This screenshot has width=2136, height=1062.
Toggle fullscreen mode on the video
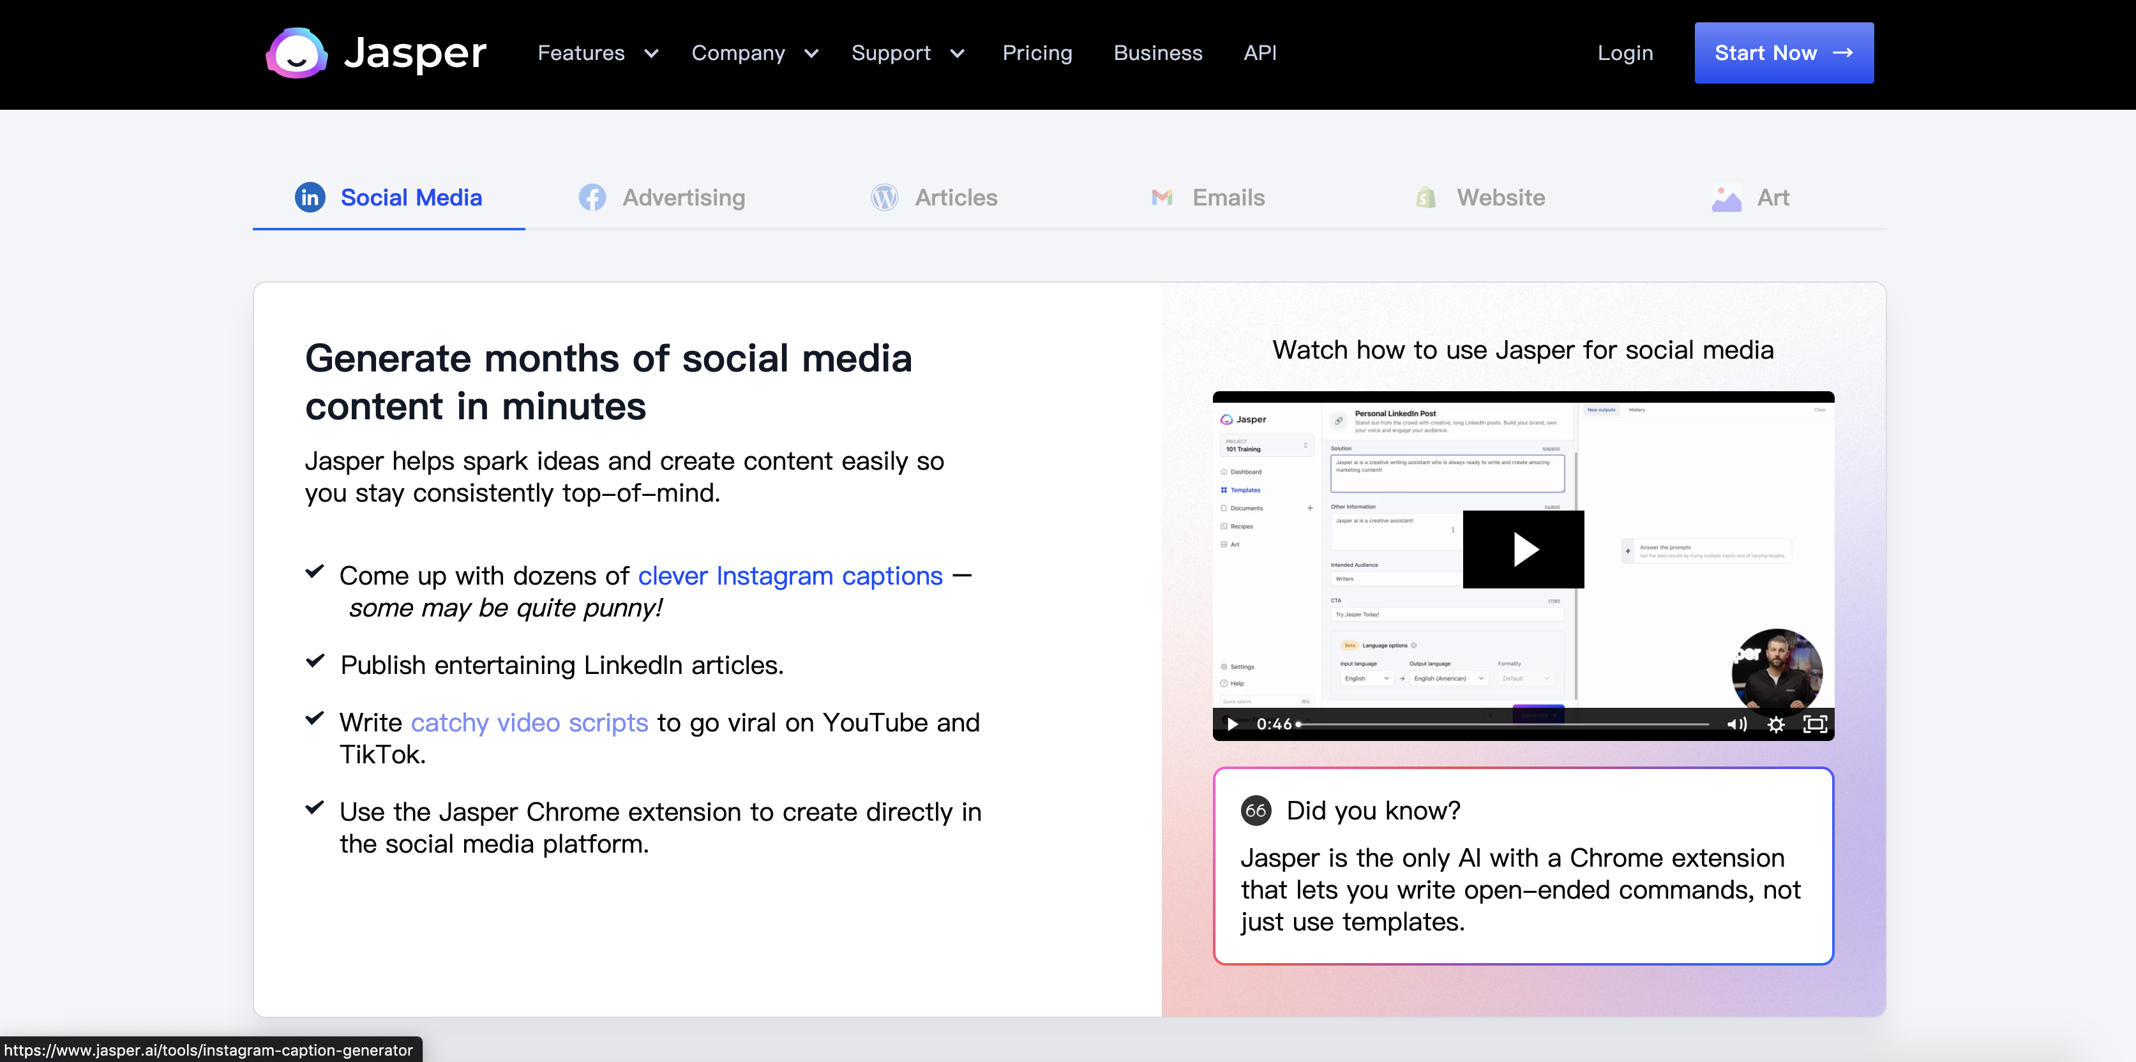1814,724
